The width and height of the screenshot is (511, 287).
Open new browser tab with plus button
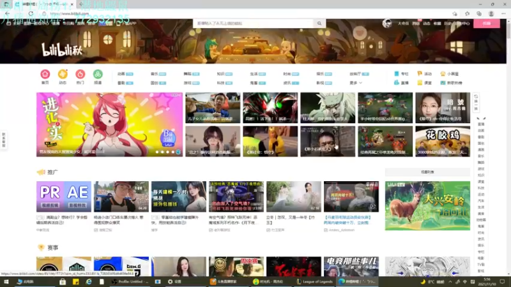[x=80, y=4]
